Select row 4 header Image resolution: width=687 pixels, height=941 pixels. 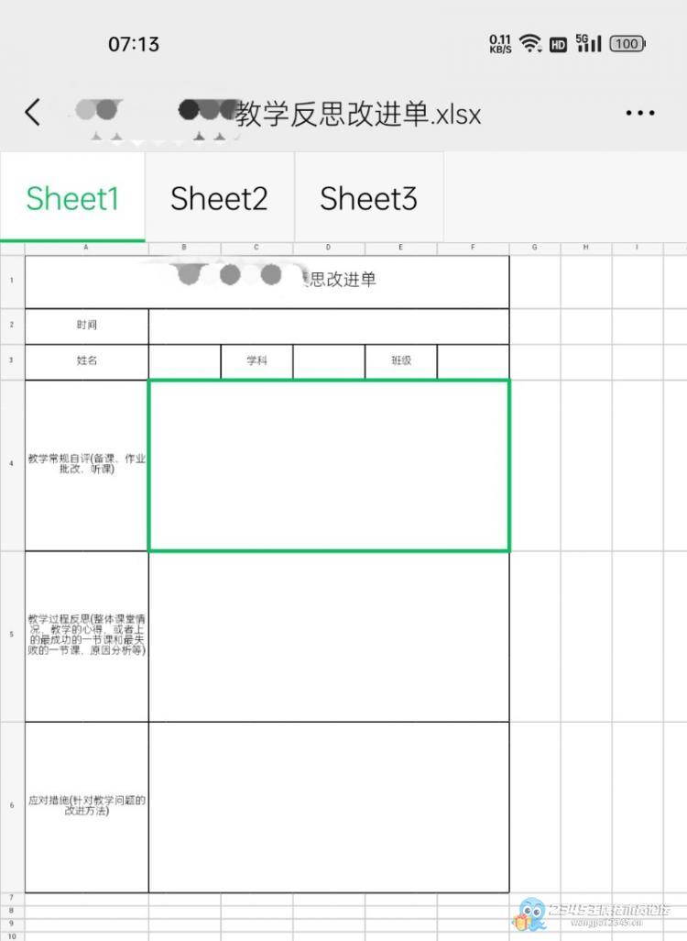coord(12,465)
